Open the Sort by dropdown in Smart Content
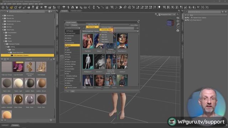 110,31
